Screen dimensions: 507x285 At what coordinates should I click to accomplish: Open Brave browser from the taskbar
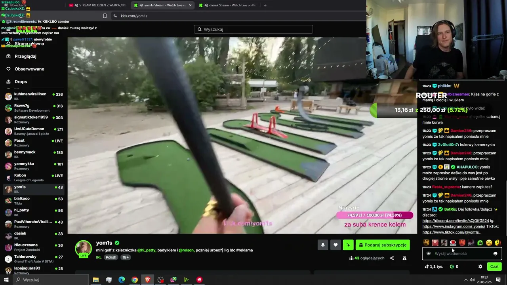click(147, 280)
